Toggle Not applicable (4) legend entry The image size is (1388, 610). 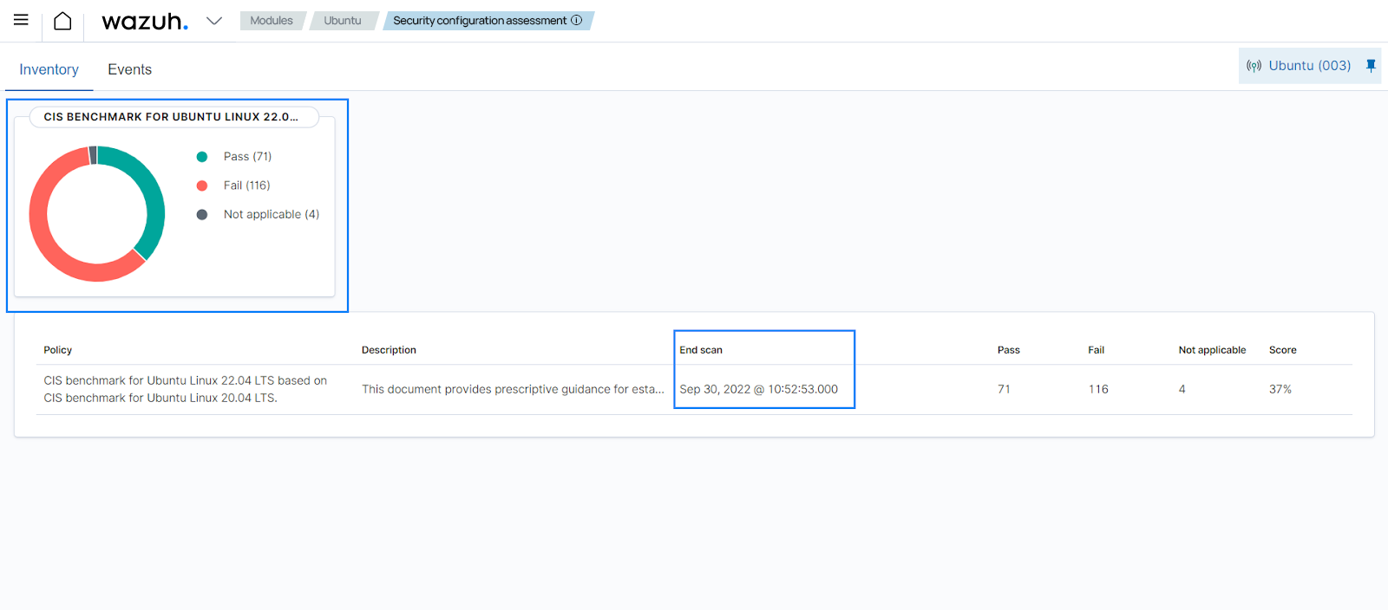272,215
